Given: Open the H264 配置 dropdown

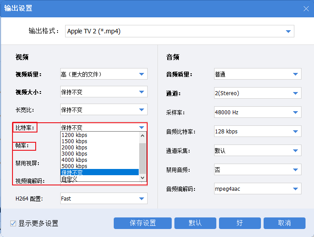Looking at the screenshot, I should (141, 199).
